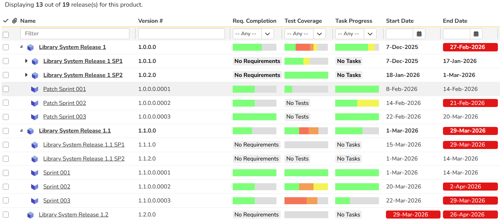Viewport: 500px width, 221px height.
Task: Click the paperclip attachments column icon
Action: (x=15, y=21)
